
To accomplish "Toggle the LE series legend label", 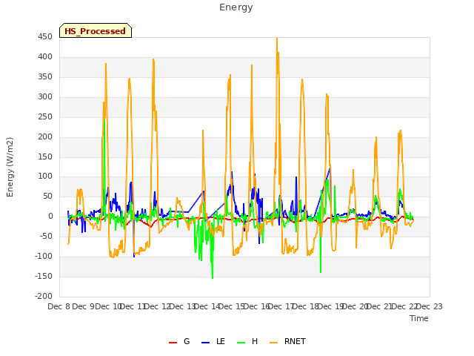I will tap(221, 341).
